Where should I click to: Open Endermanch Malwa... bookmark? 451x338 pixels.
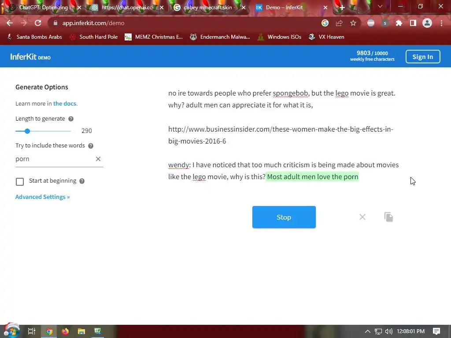(220, 37)
